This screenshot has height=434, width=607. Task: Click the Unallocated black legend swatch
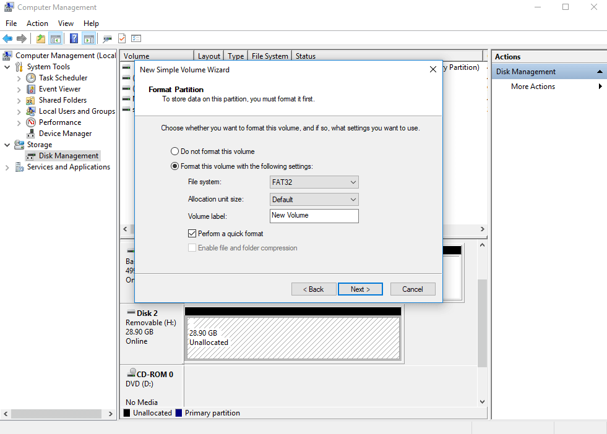tap(127, 413)
